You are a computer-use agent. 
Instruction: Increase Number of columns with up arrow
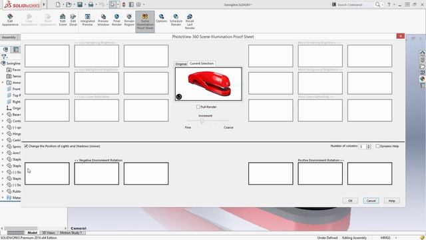pyautogui.click(x=369, y=145)
